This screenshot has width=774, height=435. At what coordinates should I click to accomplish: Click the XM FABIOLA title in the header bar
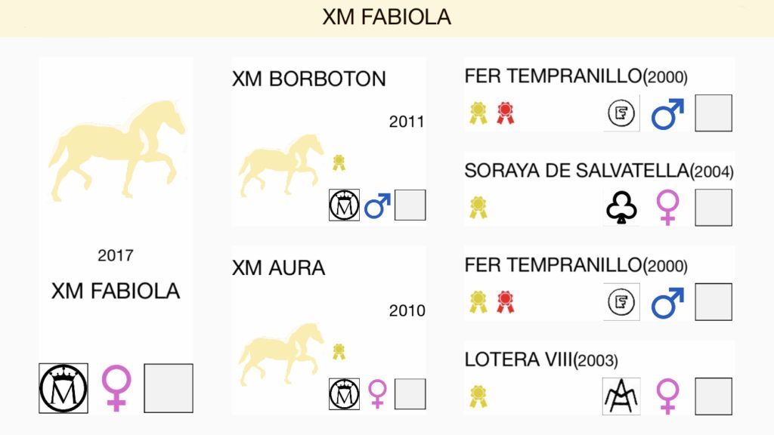[x=386, y=17]
